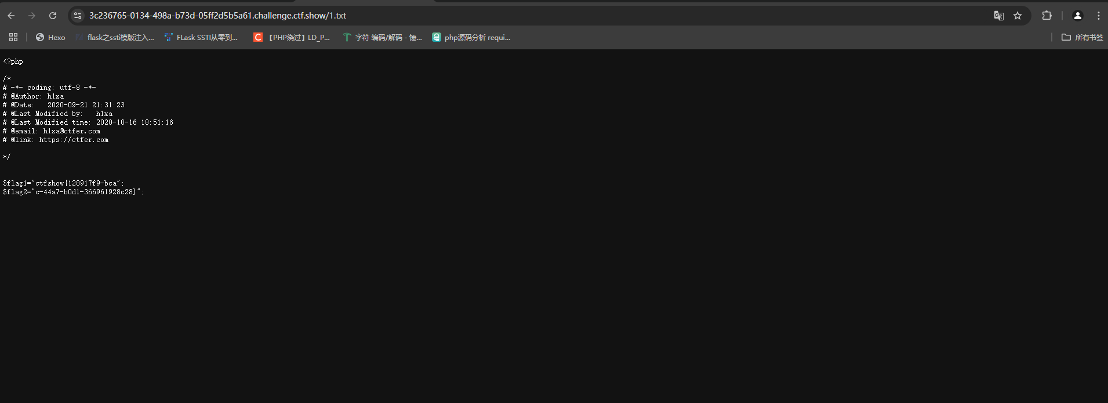Click the $flag2 line of text
This screenshot has height=403, width=1108.
(x=73, y=192)
